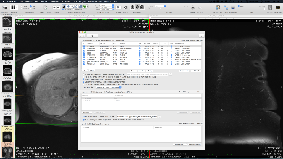This screenshot has height=159, width=283.
Task: Click the lock icon in the Preferences window
Action: point(201,36)
